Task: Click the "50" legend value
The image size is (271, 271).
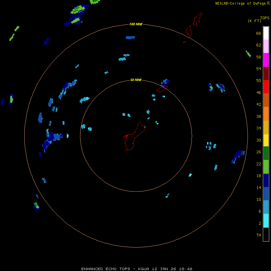Action: [259, 81]
